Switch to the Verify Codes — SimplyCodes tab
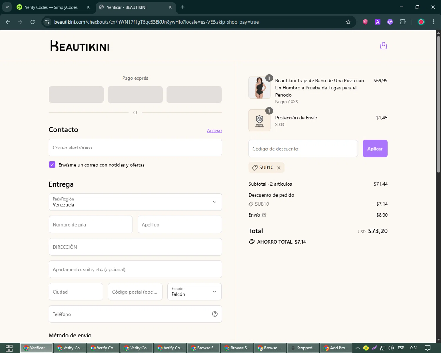This screenshot has height=353, width=441. [51, 7]
